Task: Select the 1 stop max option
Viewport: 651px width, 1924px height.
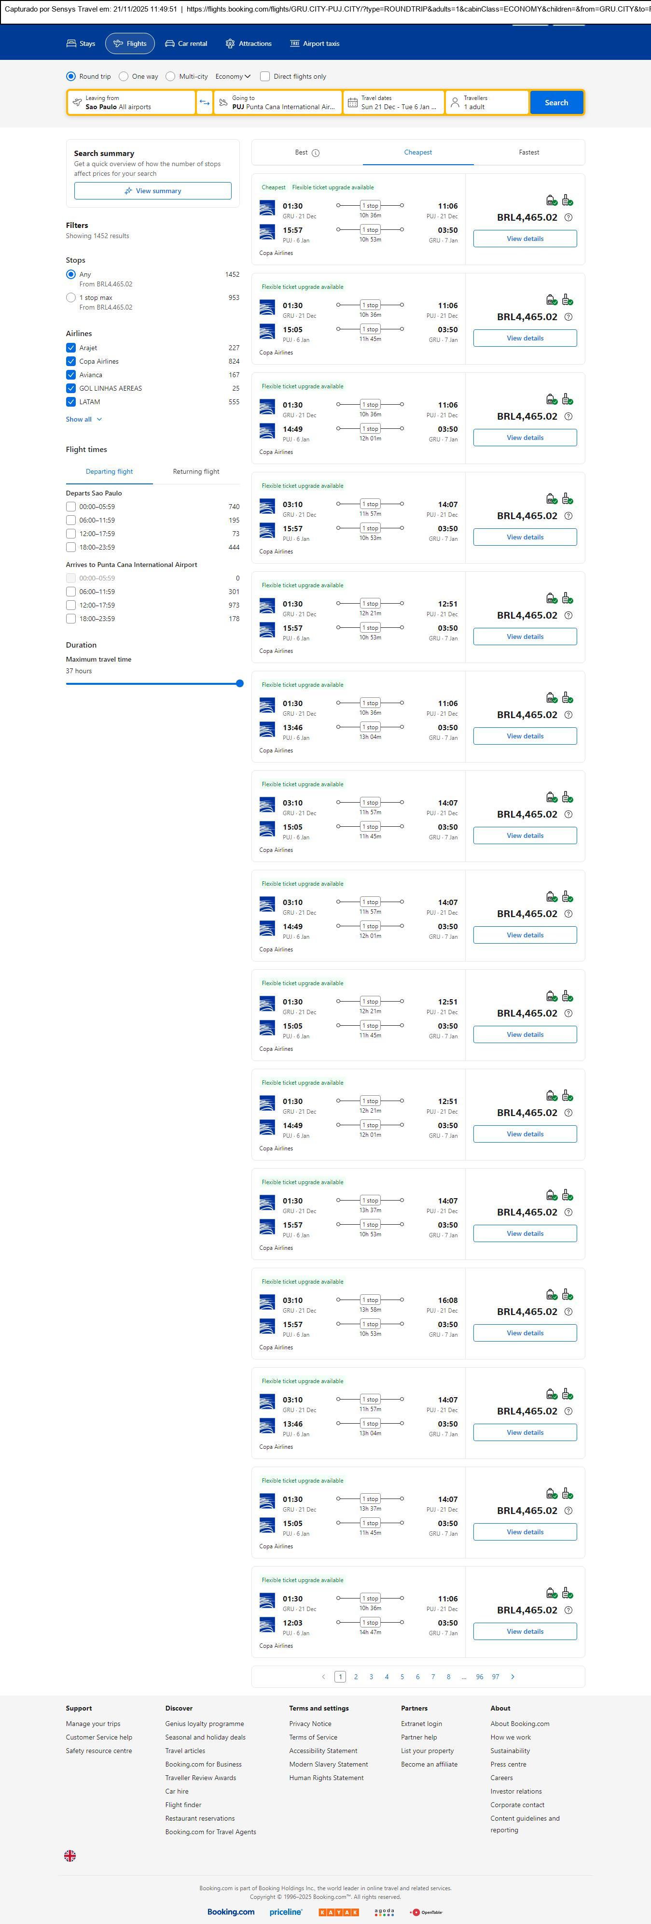Action: coord(71,297)
